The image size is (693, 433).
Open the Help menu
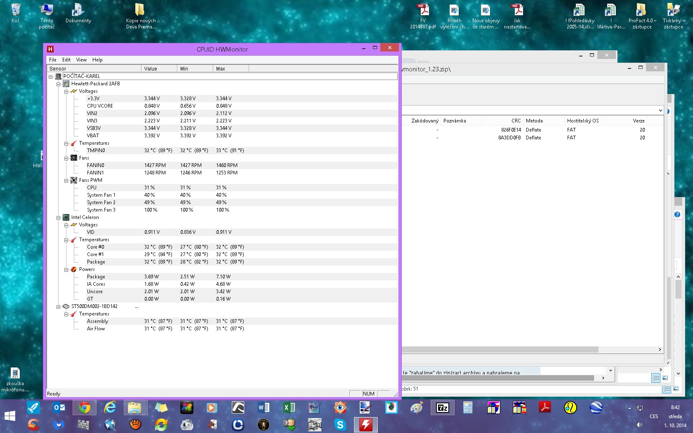coord(97,60)
